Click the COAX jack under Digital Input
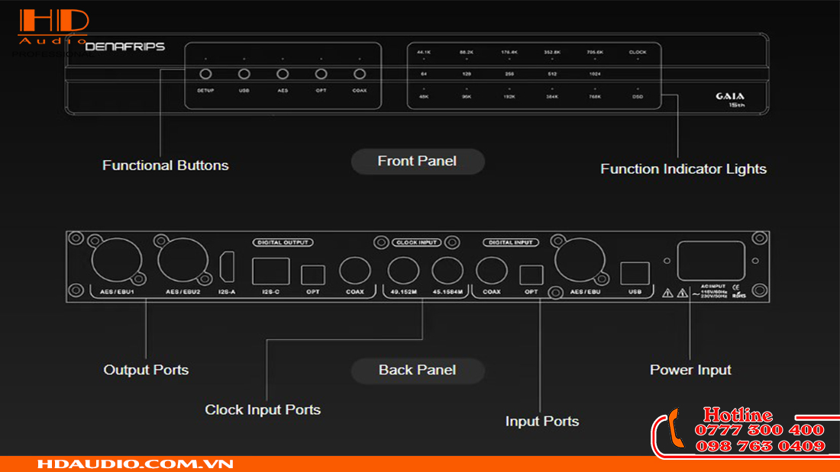 pyautogui.click(x=491, y=271)
